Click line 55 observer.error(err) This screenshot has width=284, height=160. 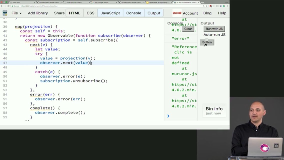60,99
